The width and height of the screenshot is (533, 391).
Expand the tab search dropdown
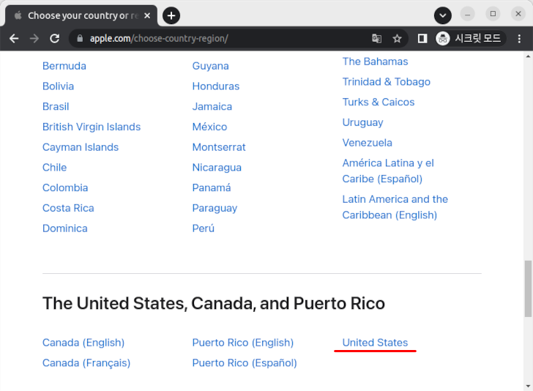coord(442,15)
